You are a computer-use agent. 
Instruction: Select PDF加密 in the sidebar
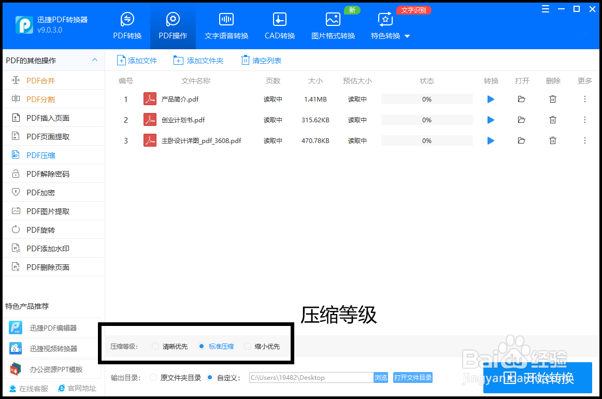(x=54, y=192)
